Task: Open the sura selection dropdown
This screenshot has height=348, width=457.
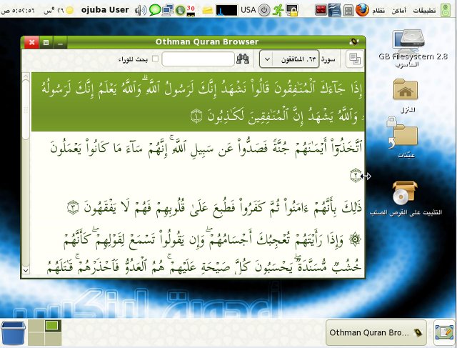Action: click(x=289, y=59)
